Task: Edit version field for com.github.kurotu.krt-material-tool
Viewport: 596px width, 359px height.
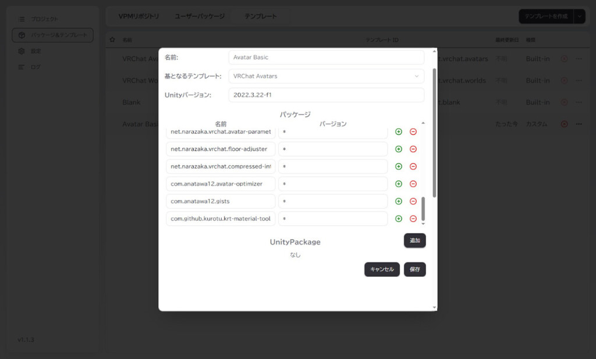Action: click(333, 218)
